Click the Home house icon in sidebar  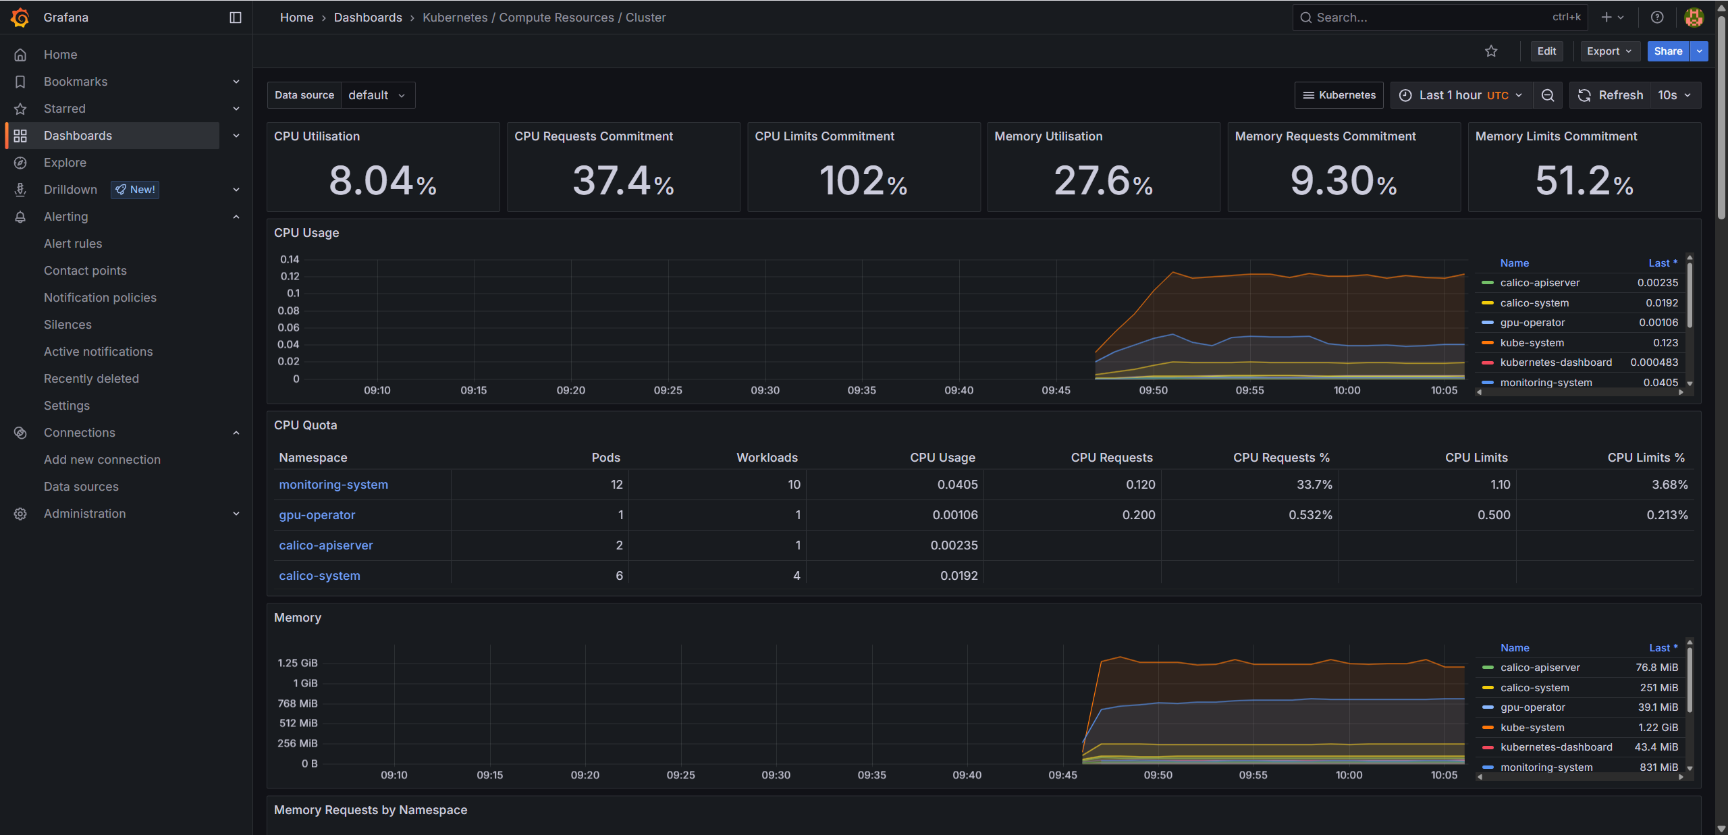[x=20, y=55]
